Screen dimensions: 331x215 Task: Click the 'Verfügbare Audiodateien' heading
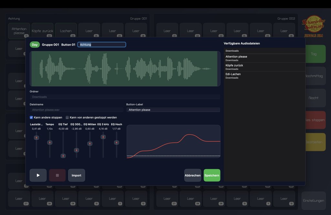[x=242, y=43]
